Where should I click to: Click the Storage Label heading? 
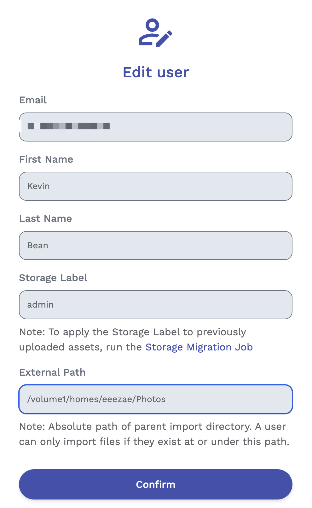click(53, 278)
